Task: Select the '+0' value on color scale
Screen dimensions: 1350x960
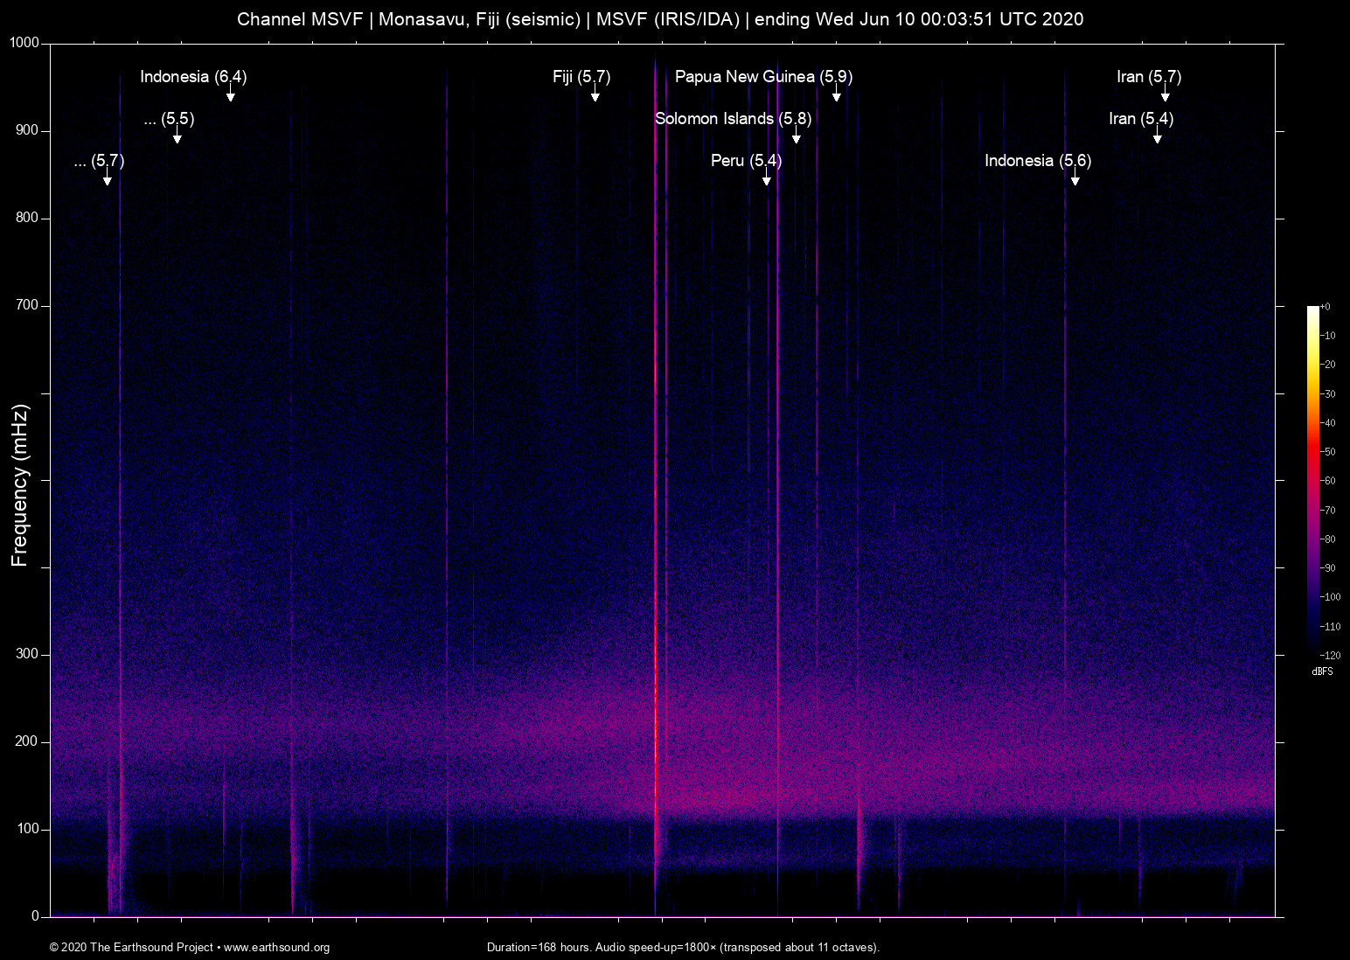Action: pos(1325,307)
